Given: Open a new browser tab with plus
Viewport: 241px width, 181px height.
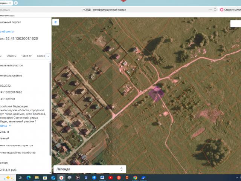Looking at the screenshot, I should click(x=16, y=3).
